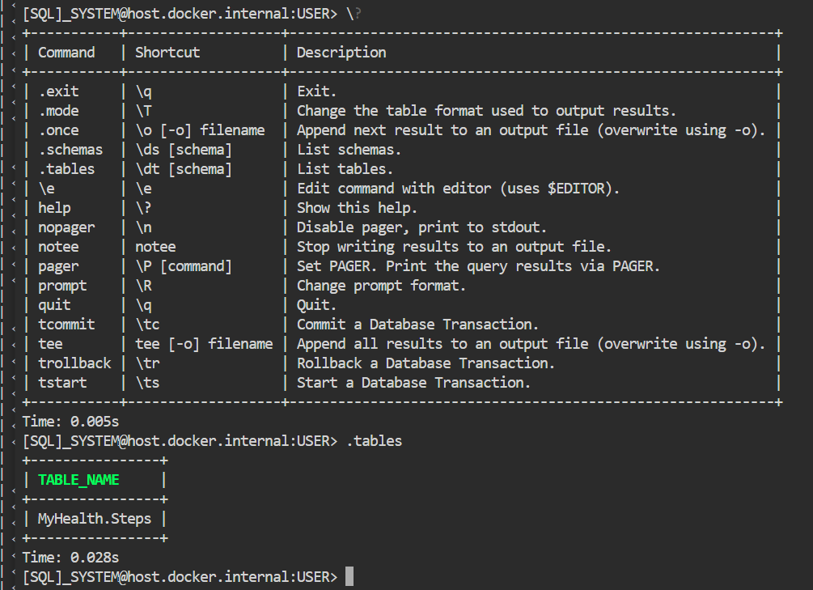
Task: Click the .exit command entry
Action: pyautogui.click(x=58, y=91)
